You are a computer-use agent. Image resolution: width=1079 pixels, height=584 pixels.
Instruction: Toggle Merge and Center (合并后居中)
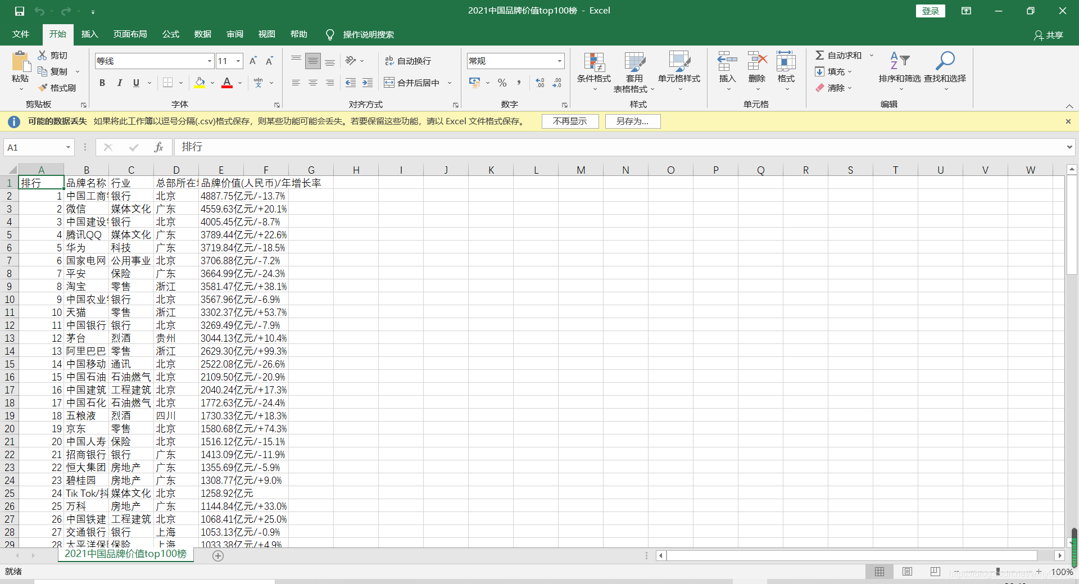tap(412, 83)
